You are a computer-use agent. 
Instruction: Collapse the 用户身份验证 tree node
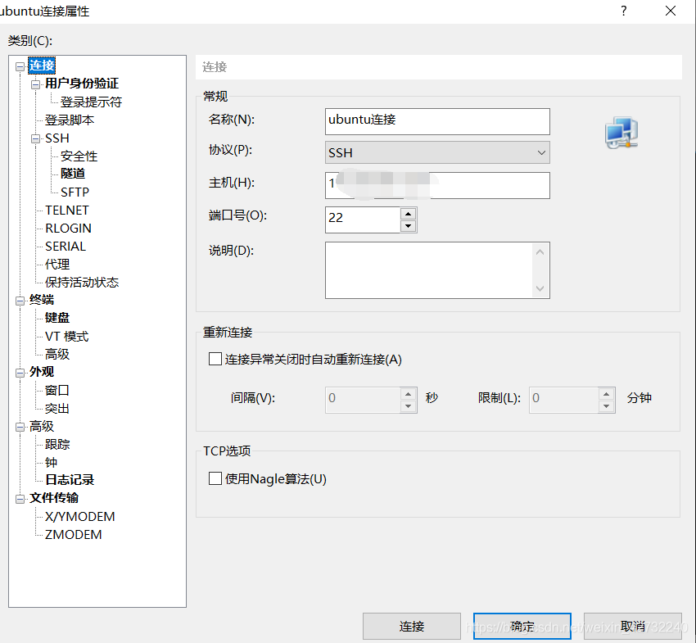tap(35, 84)
